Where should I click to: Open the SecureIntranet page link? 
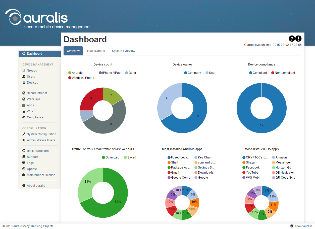[37, 93]
